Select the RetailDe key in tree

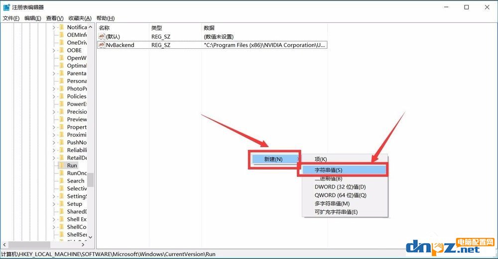click(x=77, y=158)
